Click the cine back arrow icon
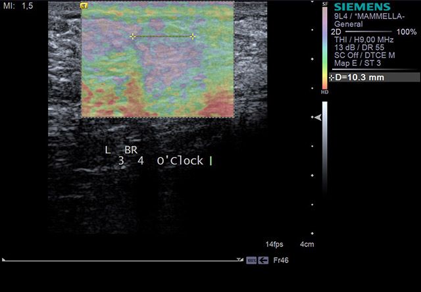Image resolution: width=421 pixels, height=292 pixels. click(264, 260)
